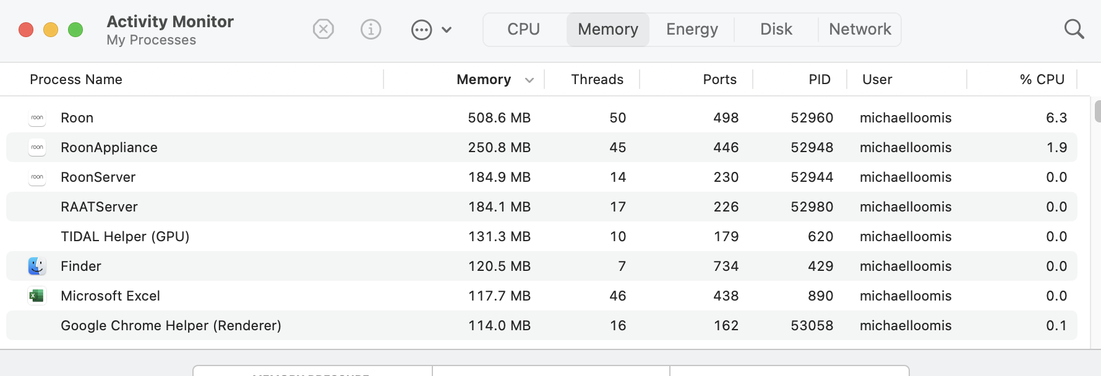Click PID 52948 for RoonAppliance
Viewport: 1101px width, 376px height.
point(812,147)
